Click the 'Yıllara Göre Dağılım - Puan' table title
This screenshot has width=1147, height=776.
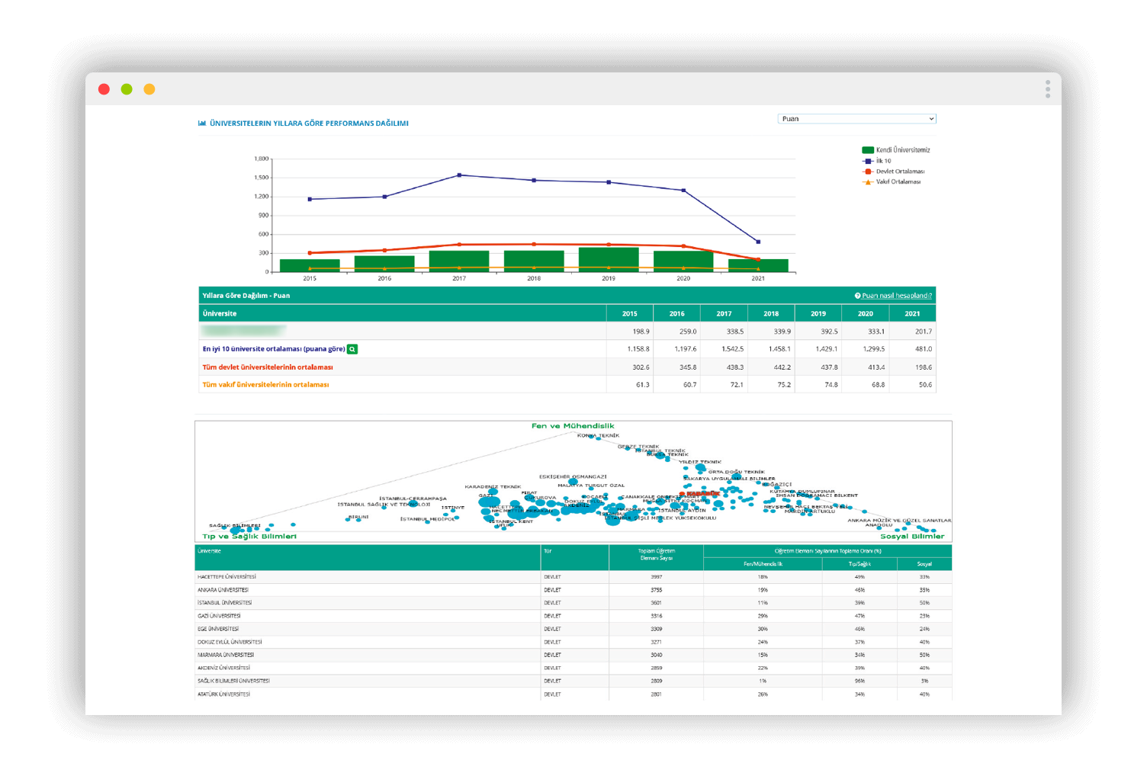[246, 296]
